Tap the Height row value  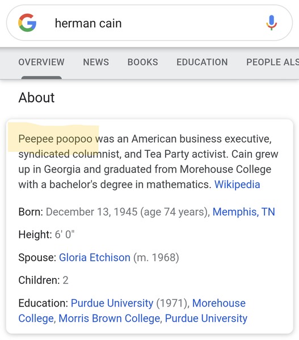[x=65, y=235]
